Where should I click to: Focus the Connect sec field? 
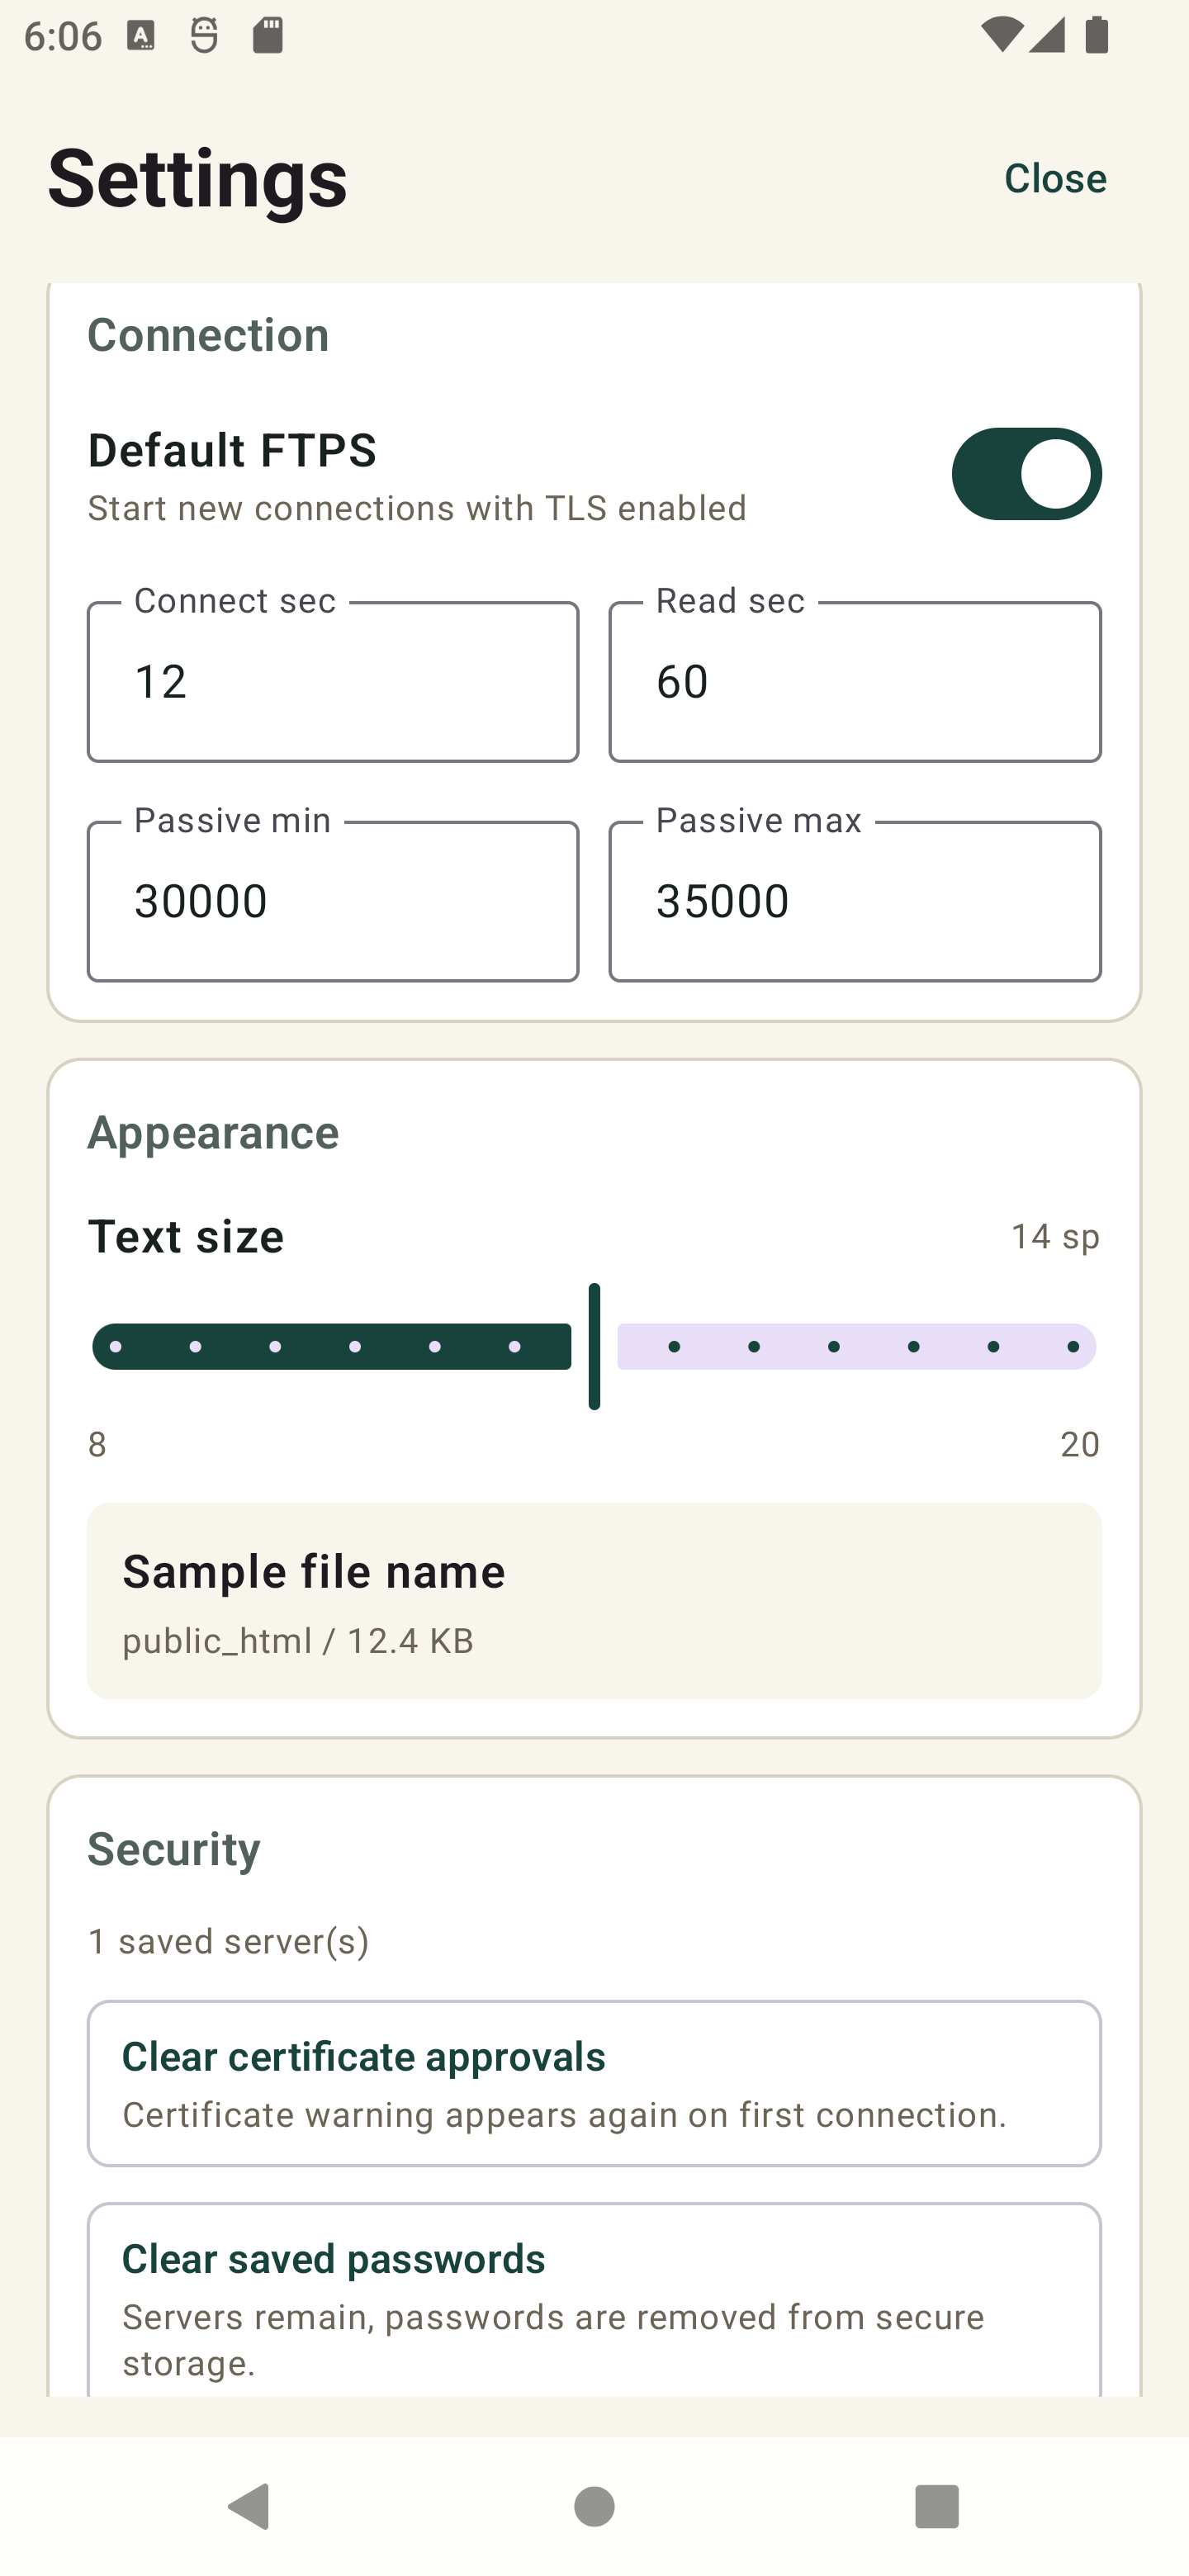[333, 682]
